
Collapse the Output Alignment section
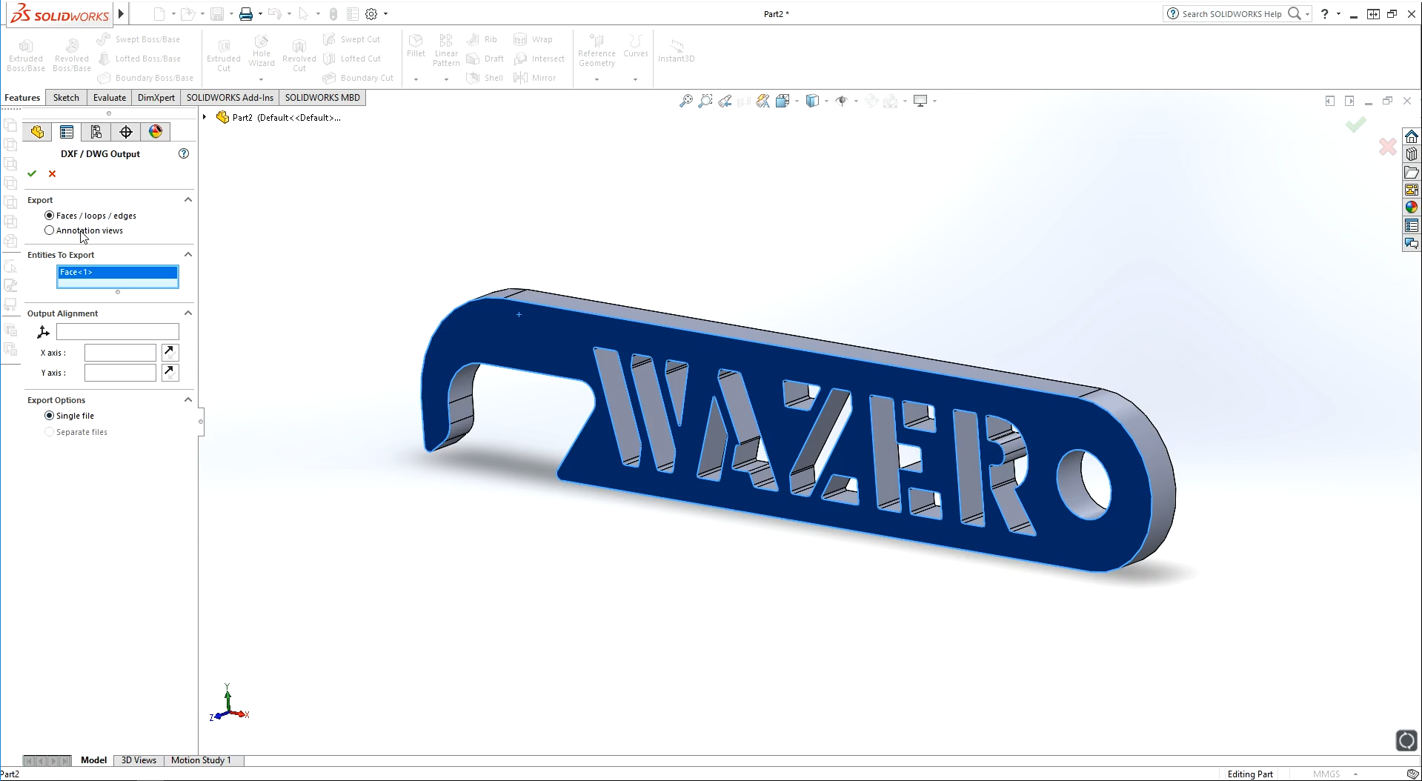[188, 313]
